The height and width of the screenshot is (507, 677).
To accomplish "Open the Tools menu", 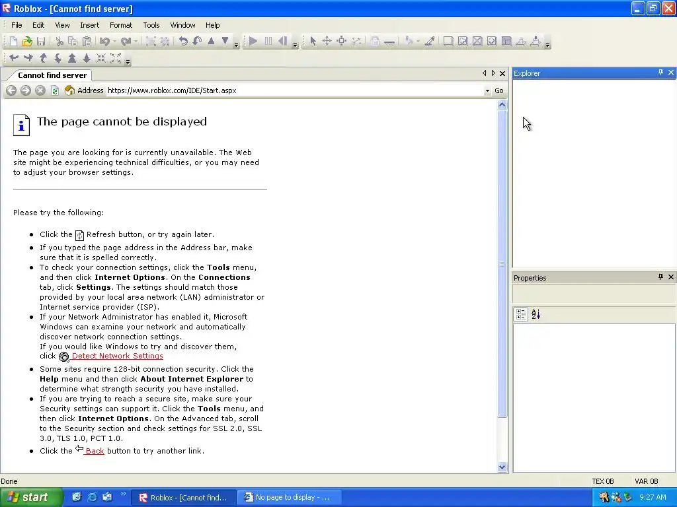I will (x=151, y=25).
